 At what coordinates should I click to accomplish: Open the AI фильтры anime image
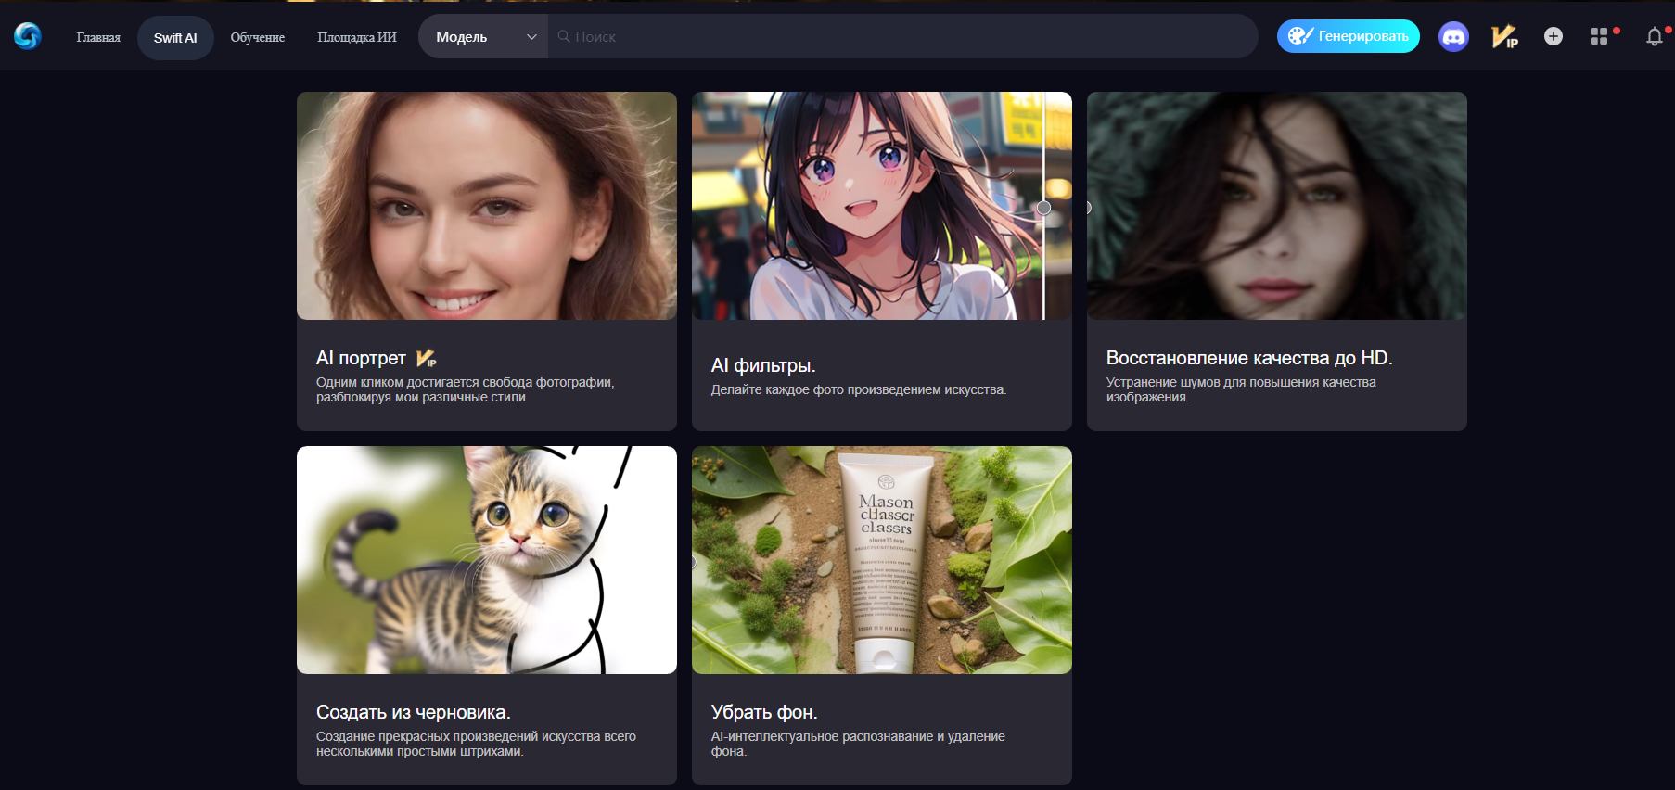(x=882, y=206)
